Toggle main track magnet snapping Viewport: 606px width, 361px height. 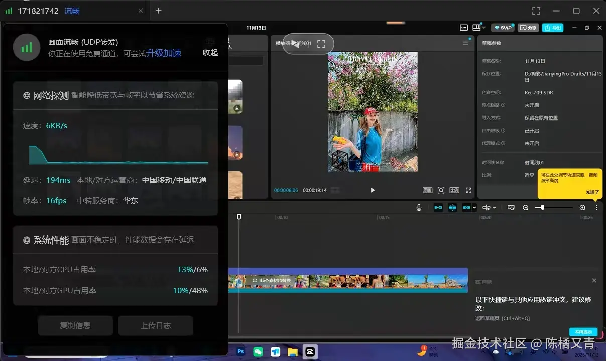tap(438, 207)
